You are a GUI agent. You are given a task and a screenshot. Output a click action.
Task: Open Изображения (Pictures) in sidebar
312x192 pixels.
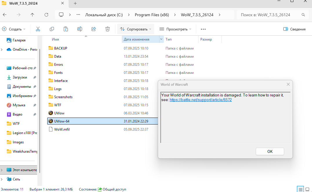click(19, 96)
